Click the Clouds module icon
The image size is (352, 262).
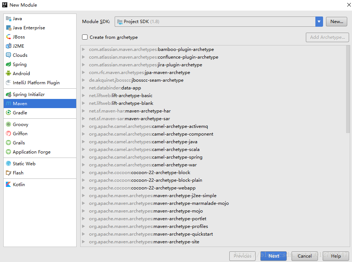(8, 55)
